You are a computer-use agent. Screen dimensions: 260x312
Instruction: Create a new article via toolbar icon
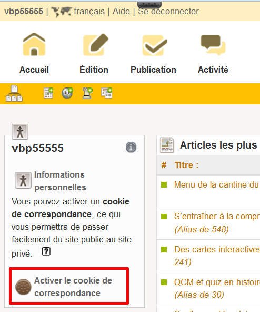48,93
